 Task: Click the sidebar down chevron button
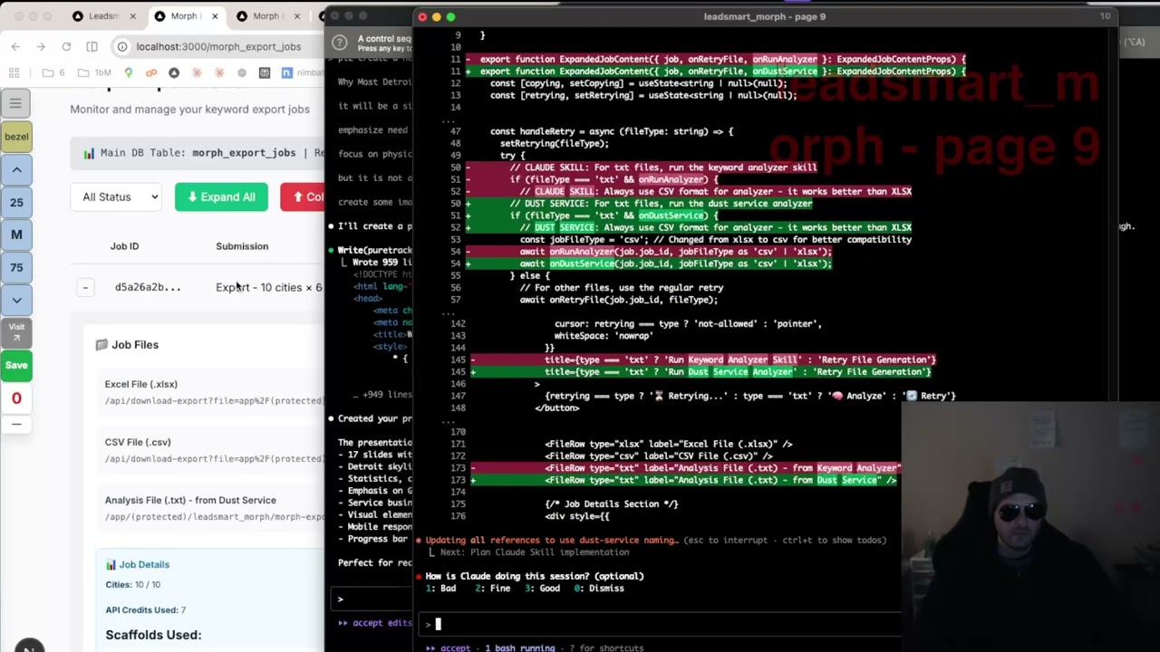tap(16, 300)
